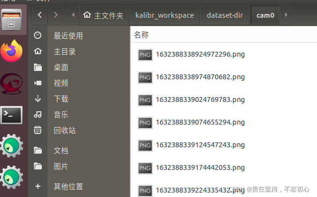Launch Firefox from the dock

click(11, 51)
